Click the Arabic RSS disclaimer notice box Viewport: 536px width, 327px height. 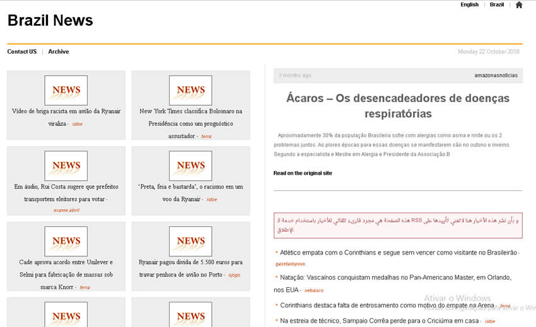pyautogui.click(x=398, y=226)
